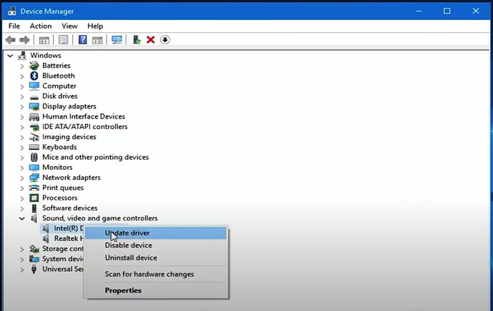Expand the Network adapters category
This screenshot has width=493, height=311.
click(21, 178)
